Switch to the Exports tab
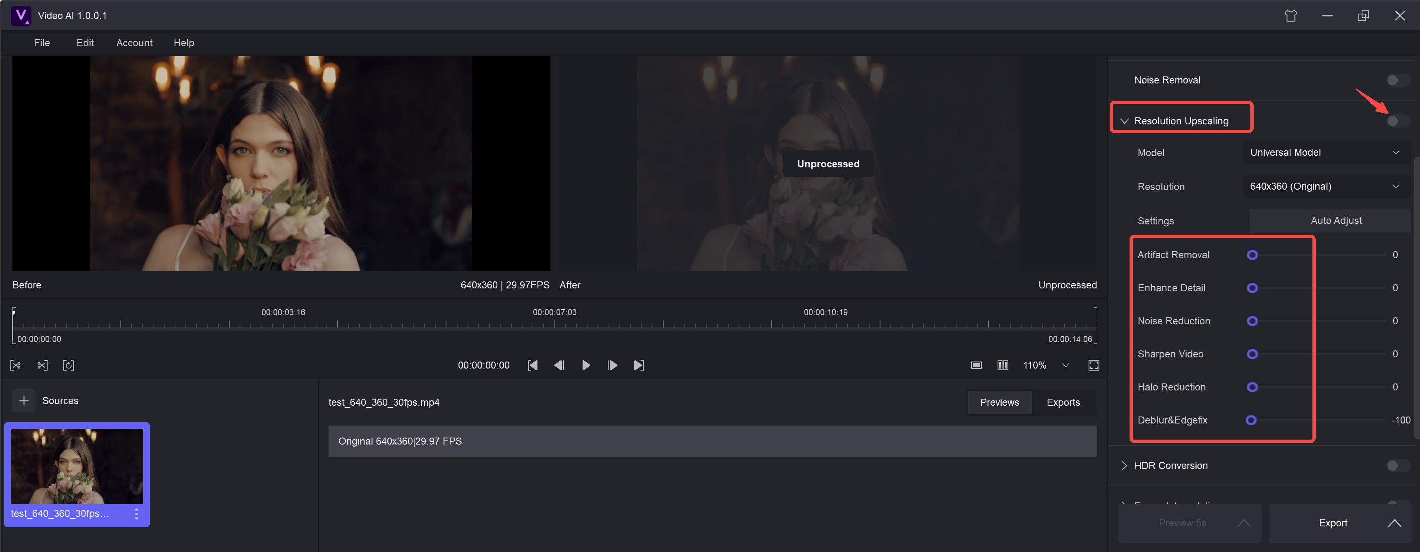The height and width of the screenshot is (552, 1420). point(1063,402)
